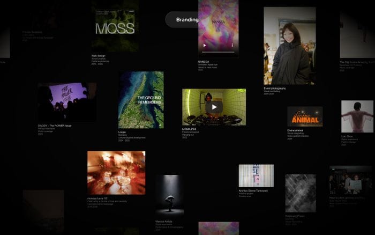375x235 pixels.
Task: Open the MOSS web design thumbnail
Action: click(x=115, y=26)
